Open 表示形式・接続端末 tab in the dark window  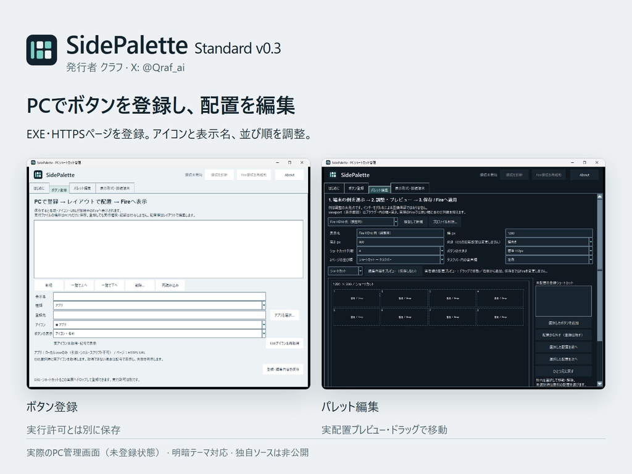pyautogui.click(x=410, y=188)
